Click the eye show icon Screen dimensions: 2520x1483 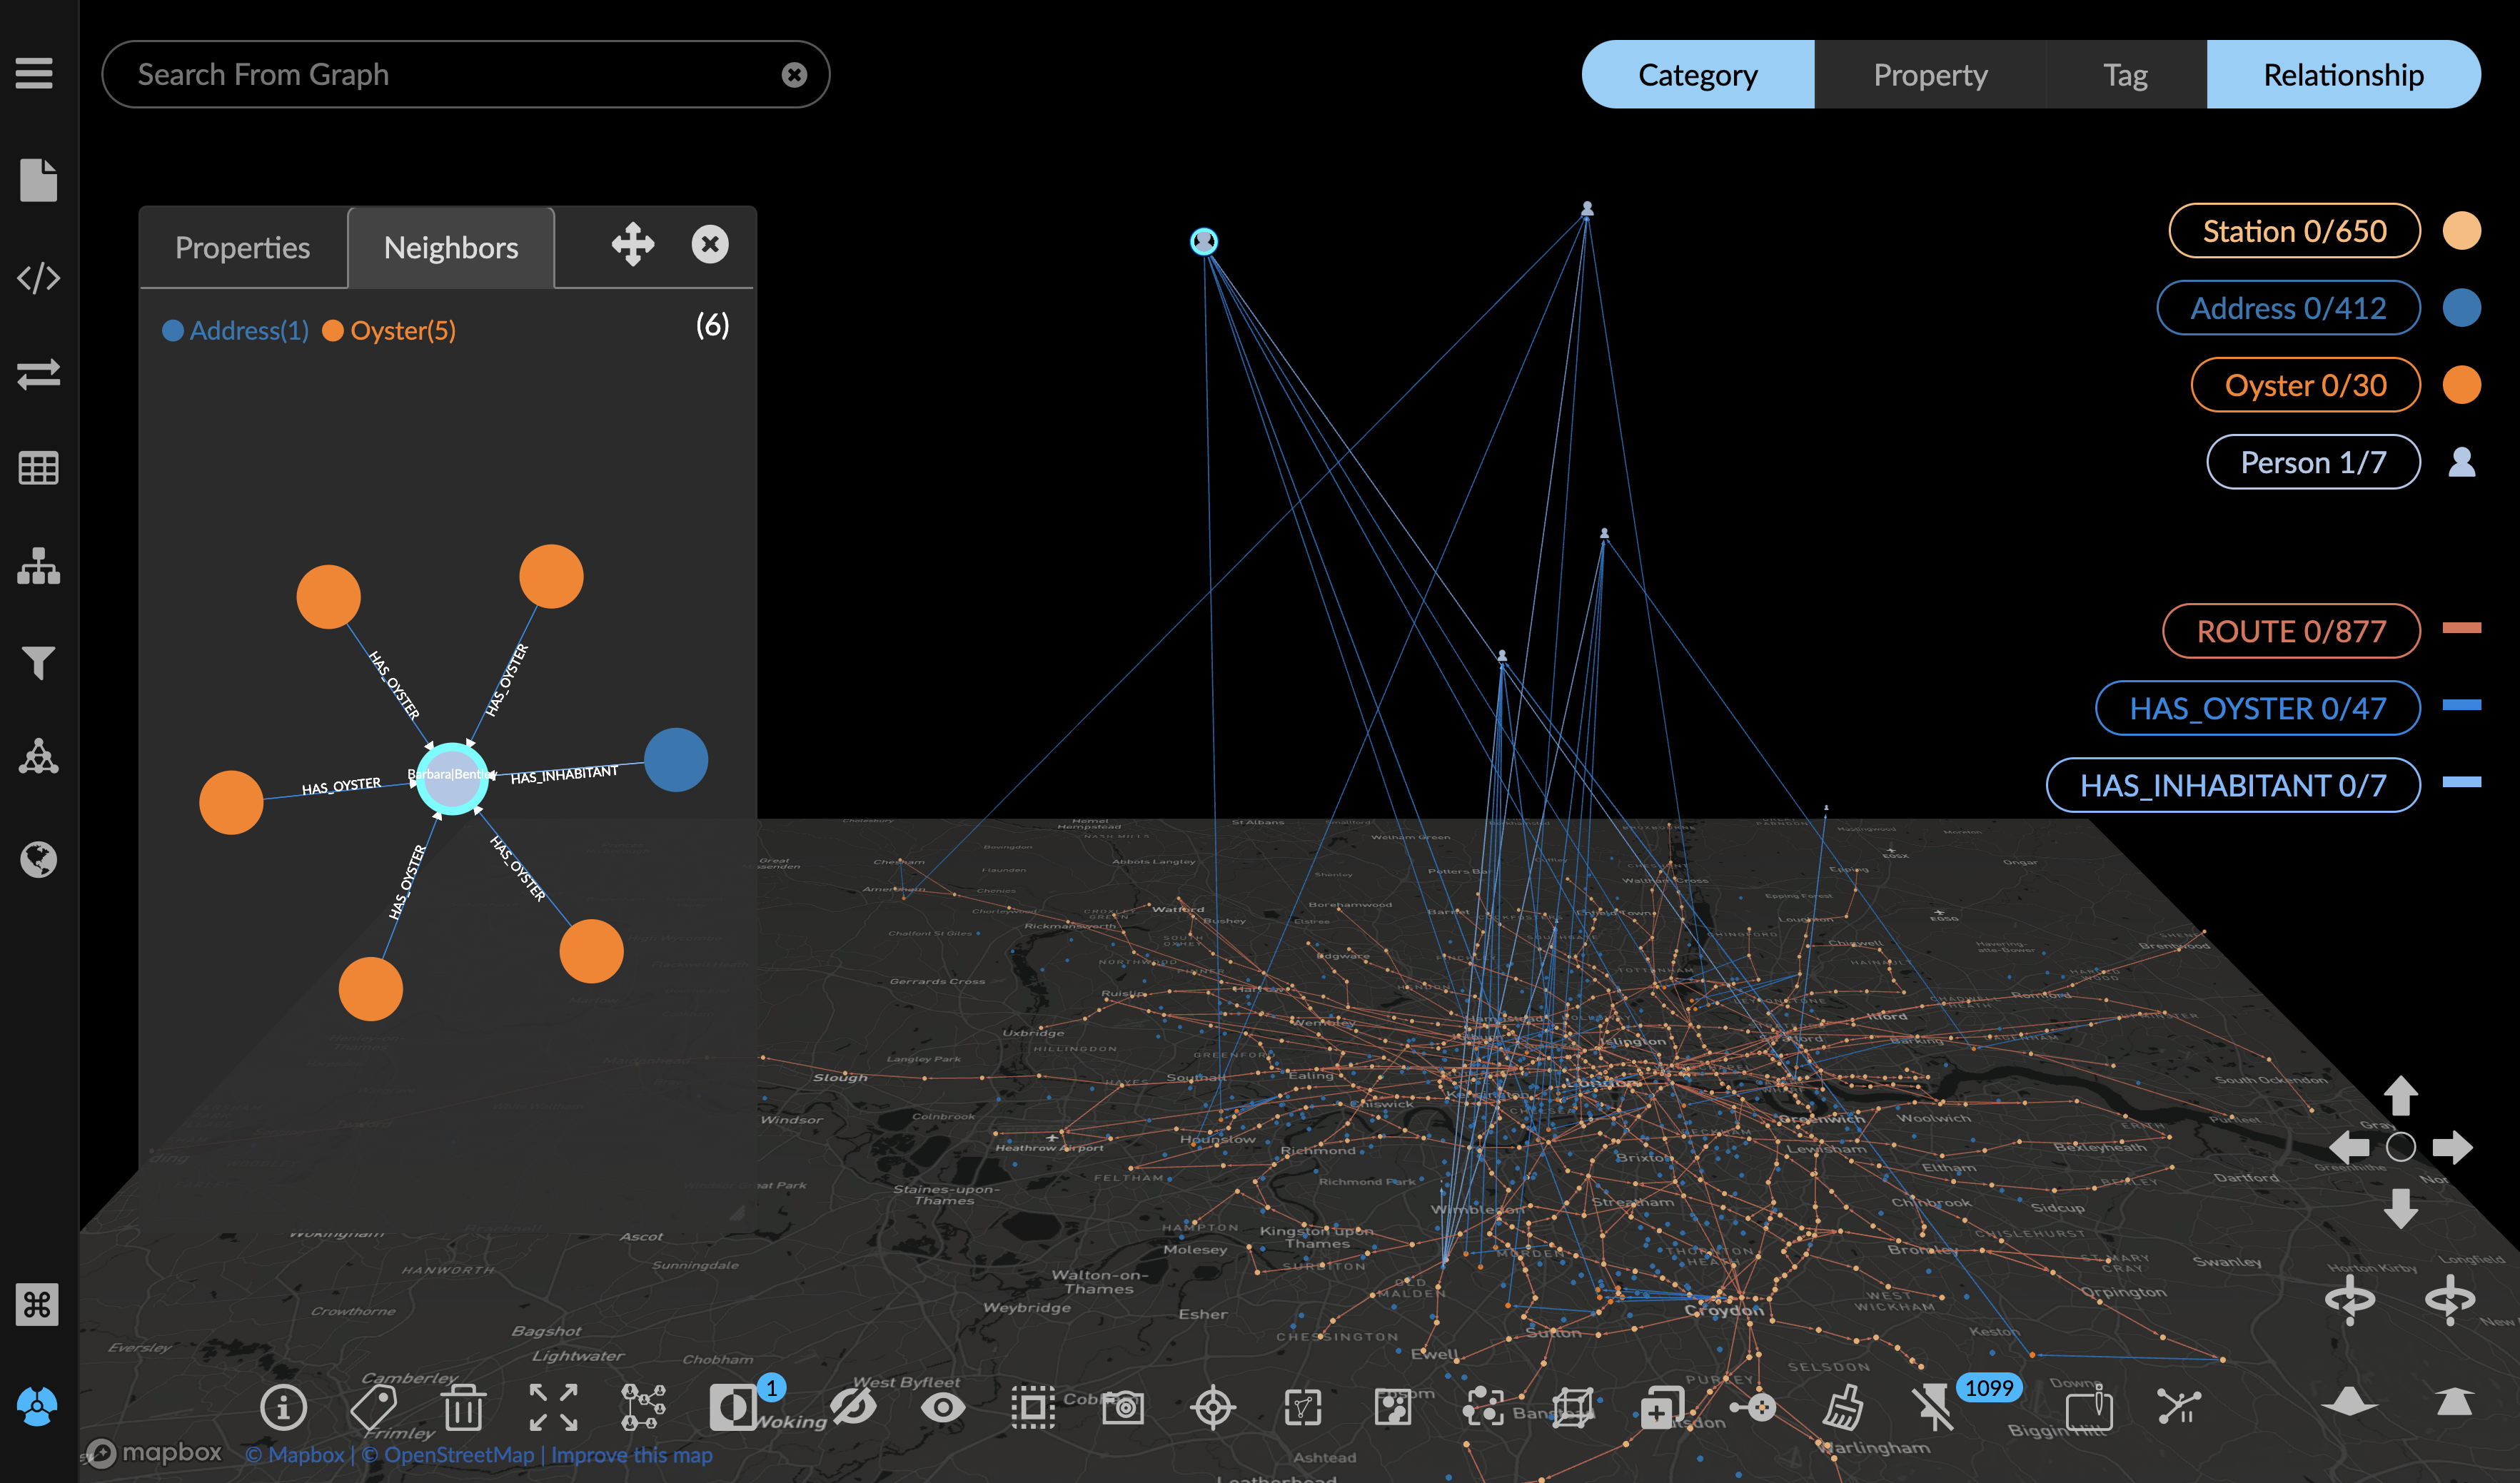[942, 1407]
